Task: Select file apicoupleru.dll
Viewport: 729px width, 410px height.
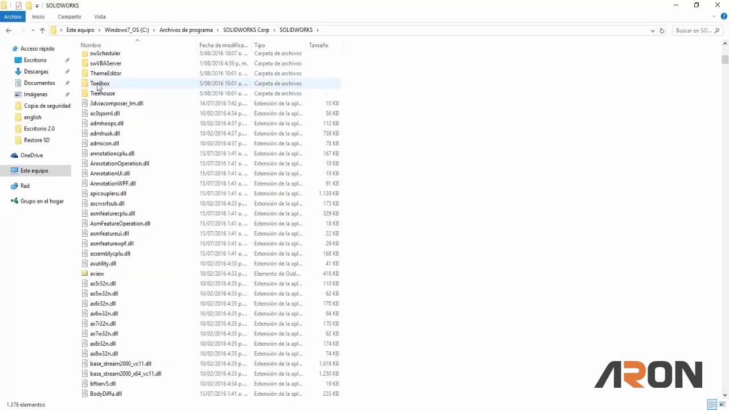Action: [108, 194]
